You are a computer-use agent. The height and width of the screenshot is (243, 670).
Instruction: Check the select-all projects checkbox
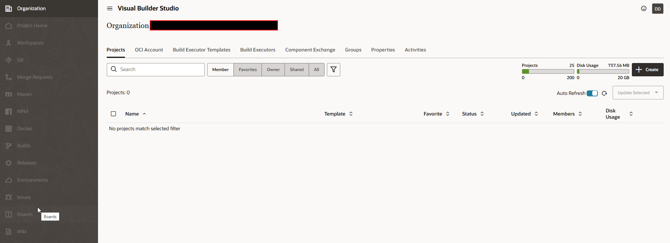[x=113, y=114]
